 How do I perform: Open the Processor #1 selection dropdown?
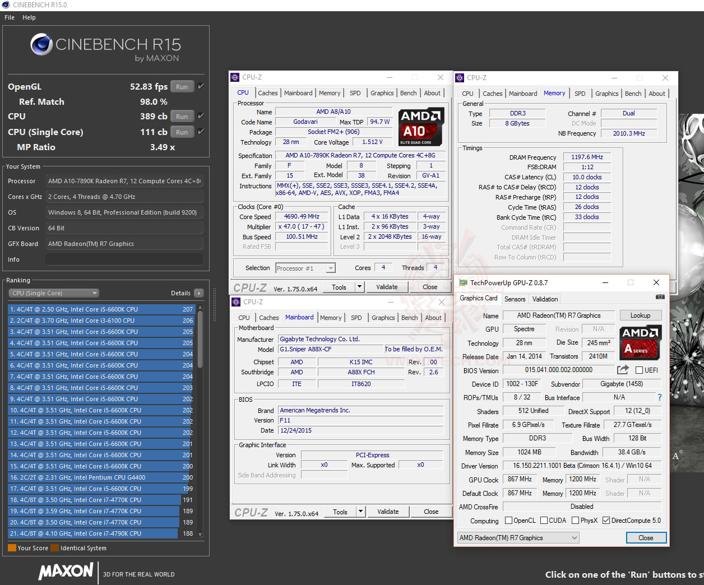[x=305, y=268]
